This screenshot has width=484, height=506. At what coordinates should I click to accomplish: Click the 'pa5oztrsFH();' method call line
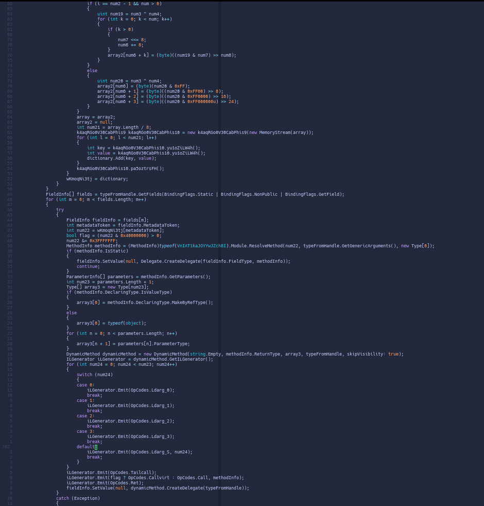pos(120,169)
